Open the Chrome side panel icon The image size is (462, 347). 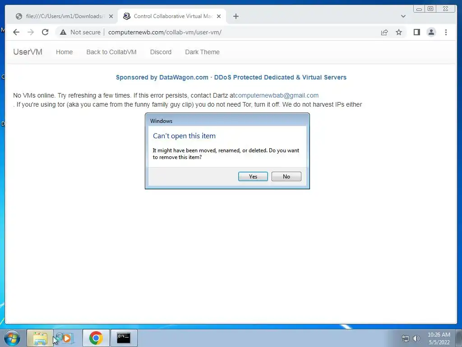tap(416, 32)
